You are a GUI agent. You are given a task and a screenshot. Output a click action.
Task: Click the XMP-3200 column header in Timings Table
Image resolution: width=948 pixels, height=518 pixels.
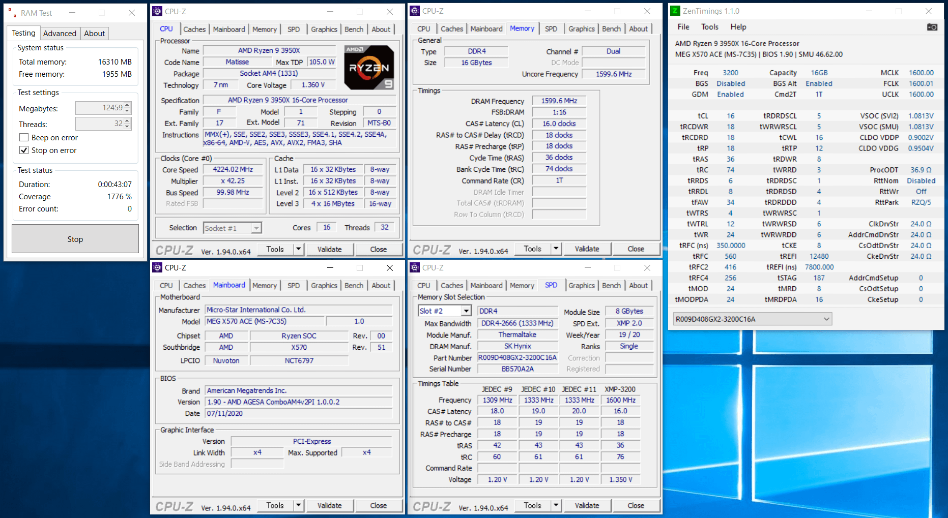(620, 389)
